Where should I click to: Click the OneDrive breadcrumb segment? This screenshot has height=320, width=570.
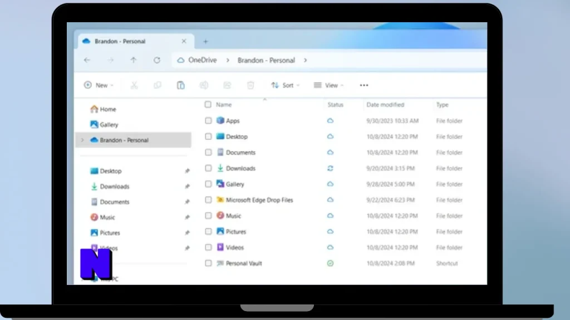click(203, 60)
